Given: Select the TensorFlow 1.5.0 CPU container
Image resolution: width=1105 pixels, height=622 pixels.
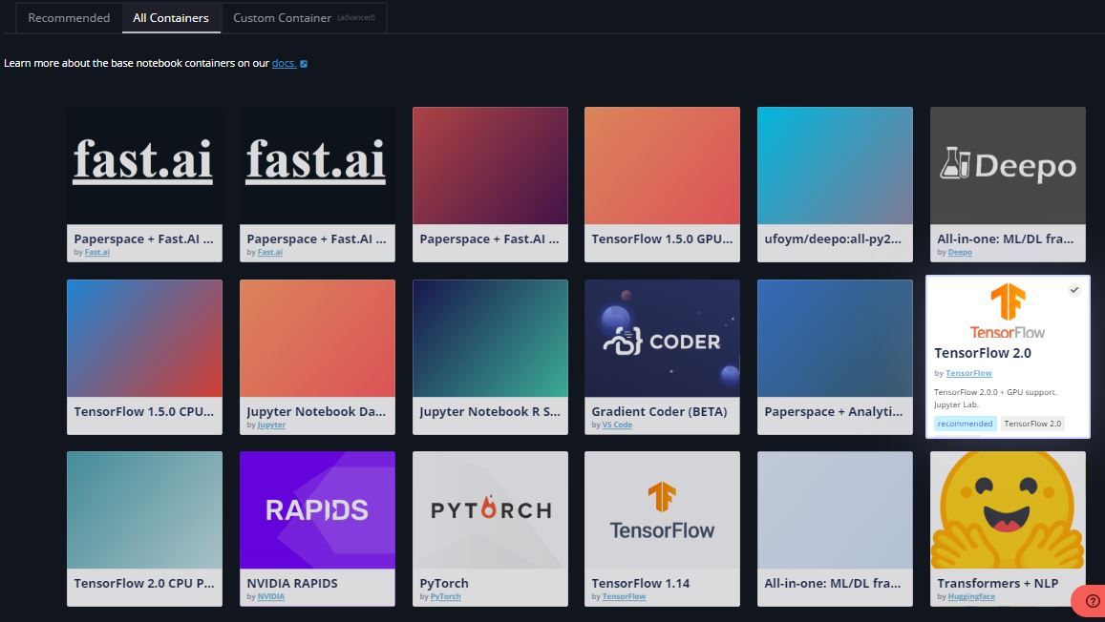Looking at the screenshot, I should click(144, 357).
